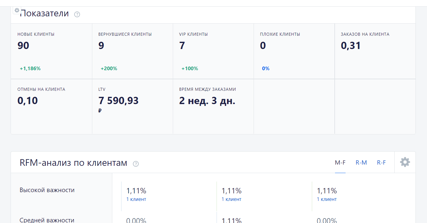Open RFM-анализ settings gear icon

[405, 162]
